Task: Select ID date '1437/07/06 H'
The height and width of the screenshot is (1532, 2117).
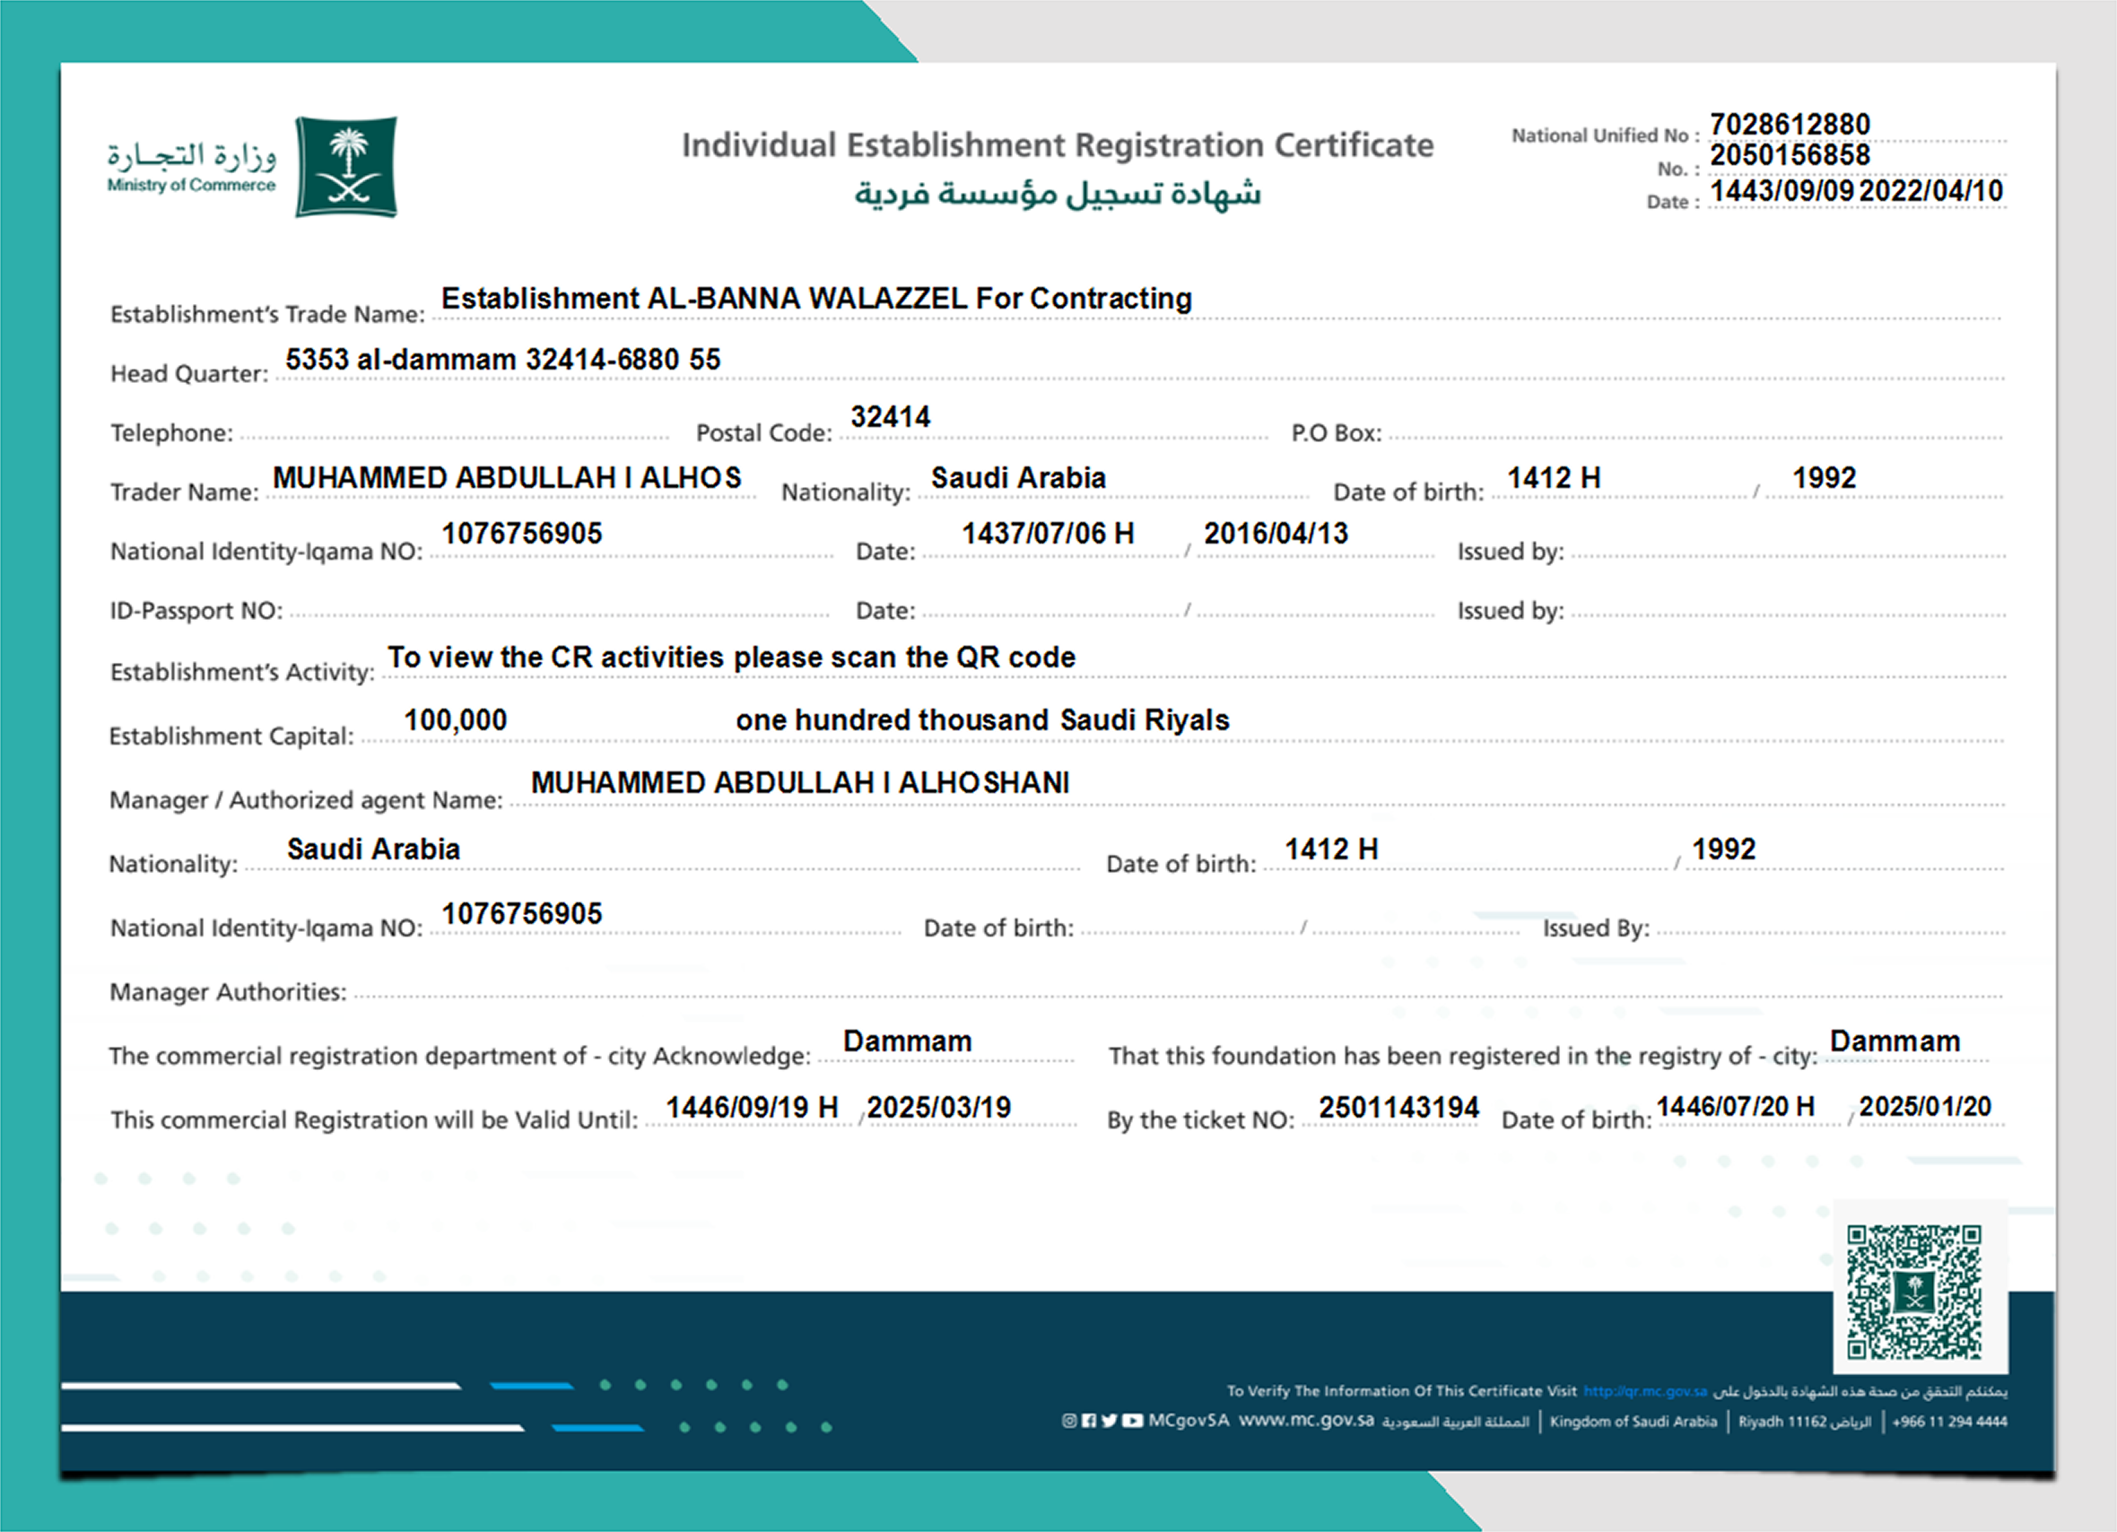Action: coord(1049,534)
